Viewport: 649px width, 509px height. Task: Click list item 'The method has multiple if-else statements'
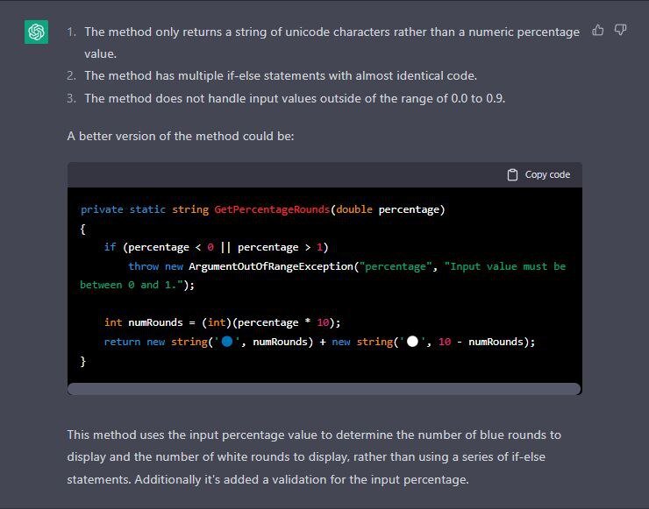281,75
